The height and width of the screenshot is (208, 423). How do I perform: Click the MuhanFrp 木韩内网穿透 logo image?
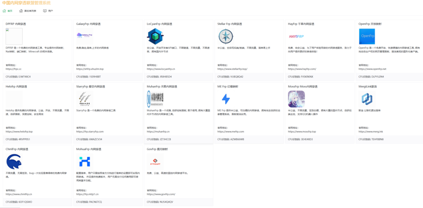pyautogui.click(x=155, y=99)
